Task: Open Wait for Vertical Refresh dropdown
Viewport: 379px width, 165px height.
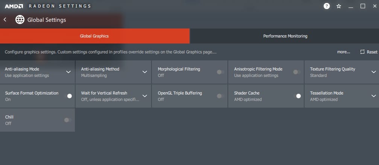Action: click(145, 96)
